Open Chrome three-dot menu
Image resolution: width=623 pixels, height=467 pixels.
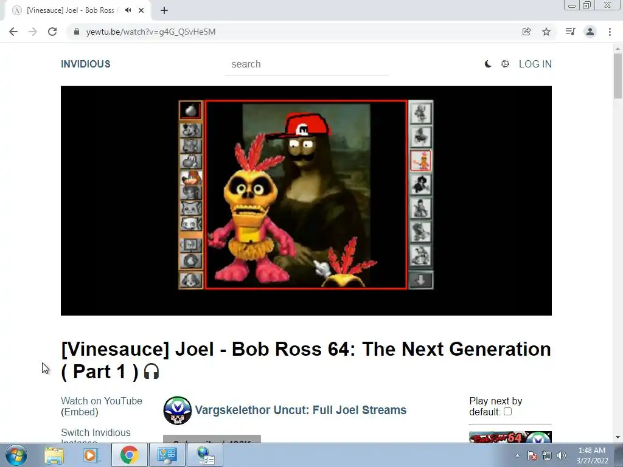click(610, 32)
